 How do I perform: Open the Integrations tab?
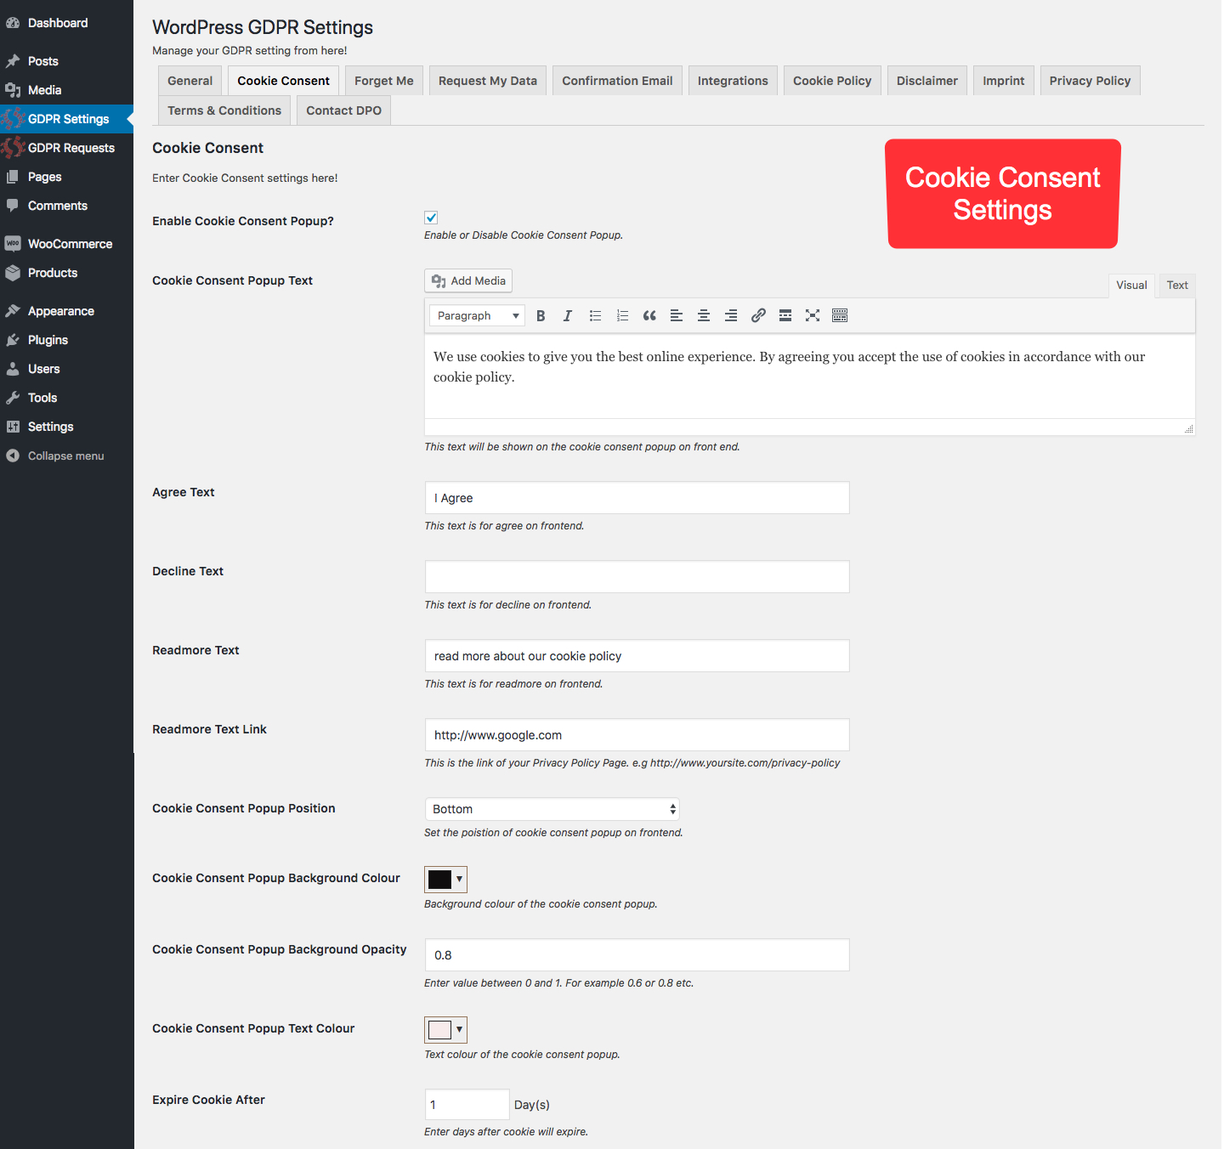coord(733,81)
